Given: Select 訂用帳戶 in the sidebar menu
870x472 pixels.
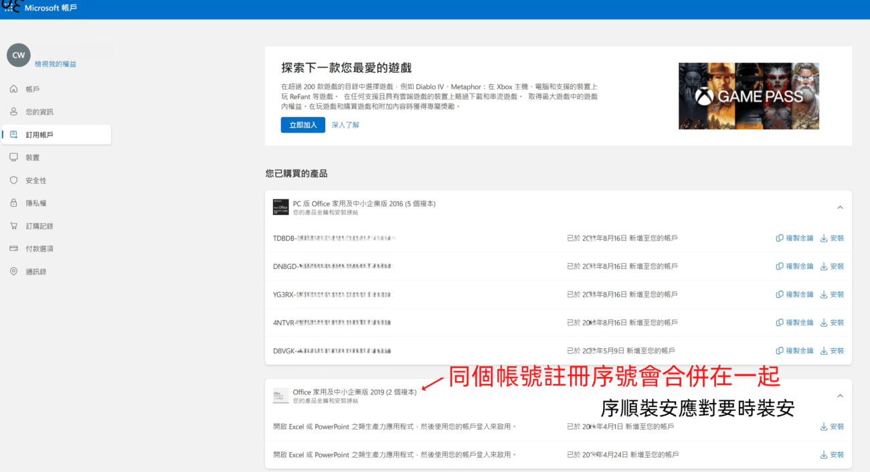Looking at the screenshot, I should 39,135.
